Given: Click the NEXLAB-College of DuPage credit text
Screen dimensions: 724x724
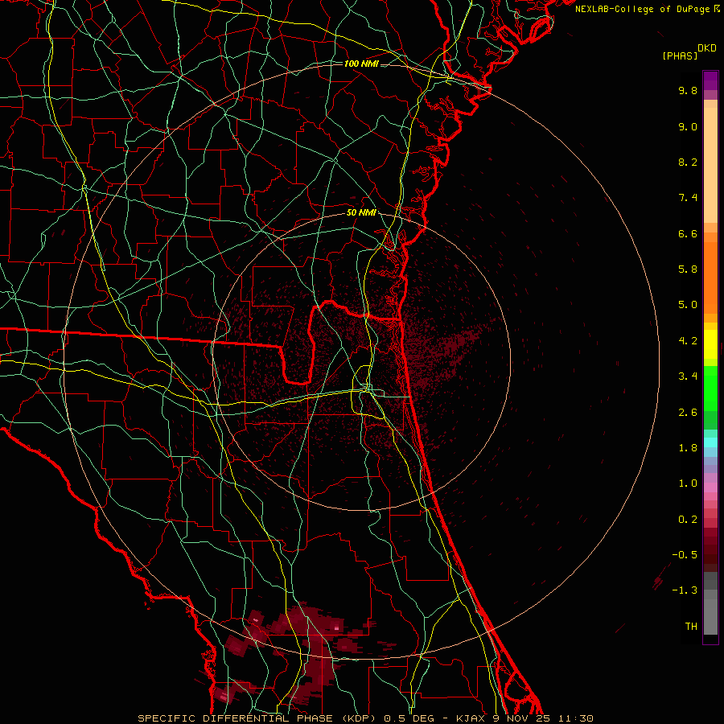Looking at the screenshot, I should (x=644, y=9).
